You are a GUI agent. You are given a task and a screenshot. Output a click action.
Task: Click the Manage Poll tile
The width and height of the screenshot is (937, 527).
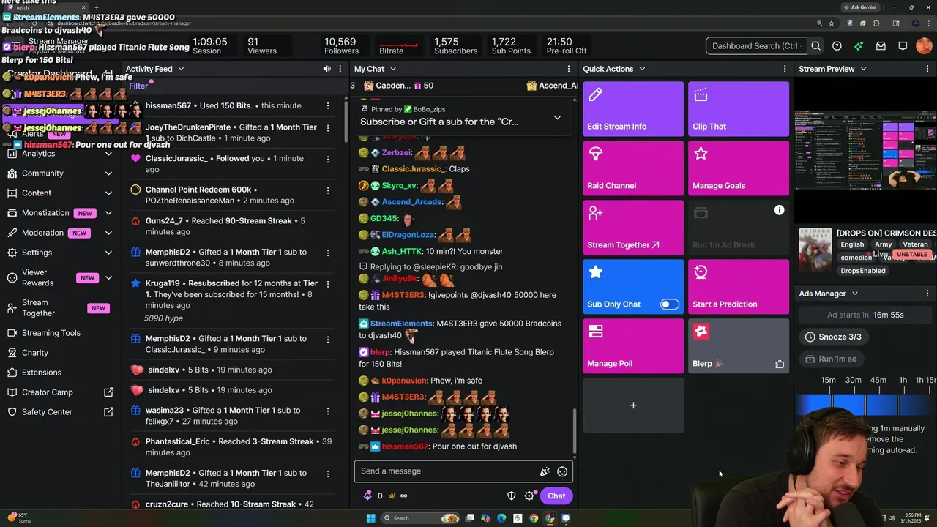click(x=633, y=346)
